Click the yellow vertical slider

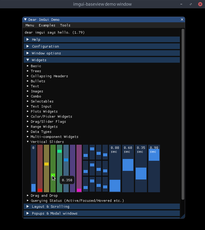tap(47, 168)
